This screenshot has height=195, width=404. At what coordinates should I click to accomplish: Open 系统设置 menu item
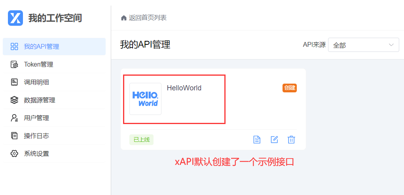(54, 153)
